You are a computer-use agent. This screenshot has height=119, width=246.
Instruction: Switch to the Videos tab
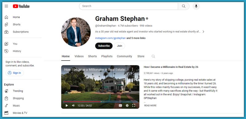click(x=79, y=56)
